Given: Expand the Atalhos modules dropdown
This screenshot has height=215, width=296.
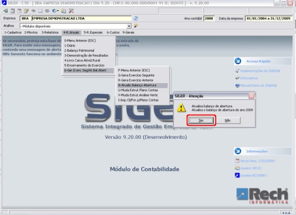Looking at the screenshot, I should (129, 26).
